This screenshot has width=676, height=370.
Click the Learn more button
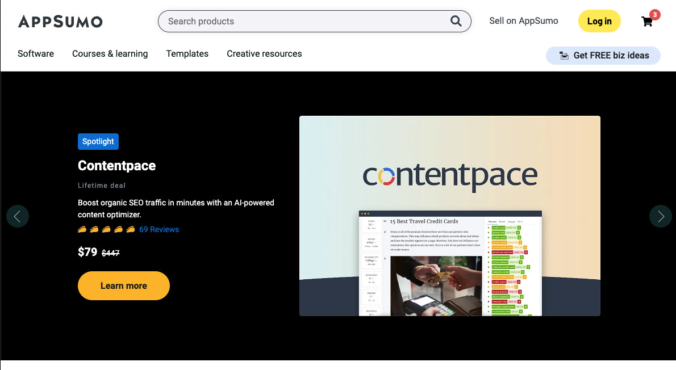[124, 285]
